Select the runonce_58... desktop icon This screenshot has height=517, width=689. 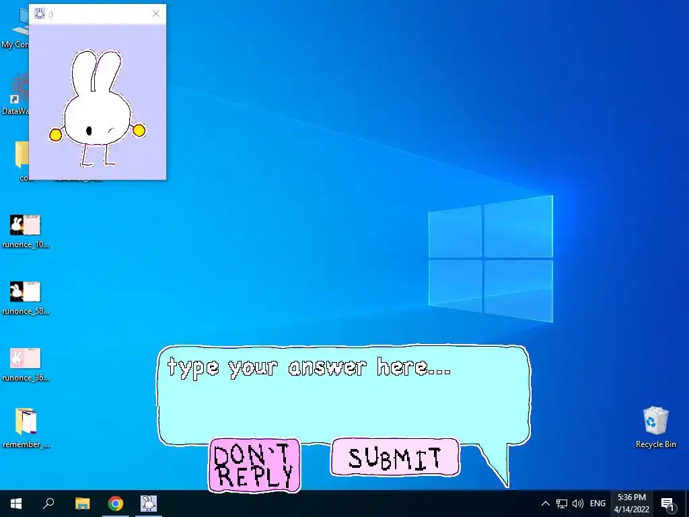click(26, 298)
